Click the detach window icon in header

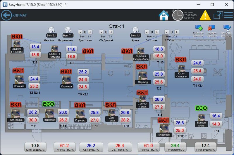point(218,15)
